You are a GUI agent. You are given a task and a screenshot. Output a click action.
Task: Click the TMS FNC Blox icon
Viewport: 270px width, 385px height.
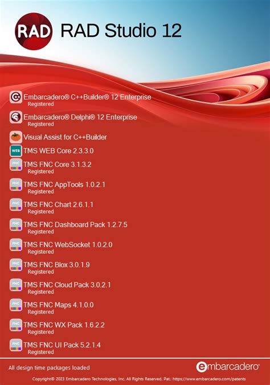tap(16, 265)
